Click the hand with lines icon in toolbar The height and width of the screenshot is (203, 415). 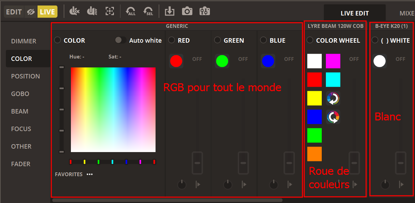click(x=92, y=11)
